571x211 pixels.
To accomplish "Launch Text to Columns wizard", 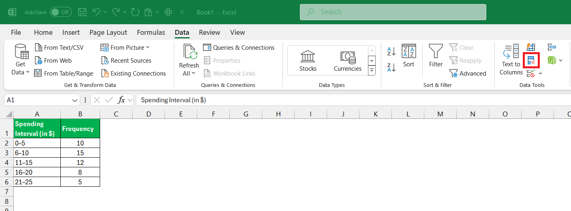I will [x=511, y=60].
